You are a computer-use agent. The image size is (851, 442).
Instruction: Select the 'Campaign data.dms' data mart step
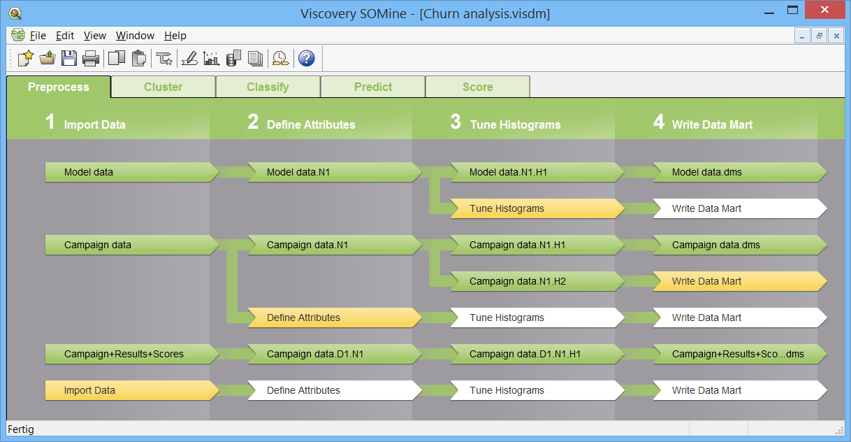740,245
